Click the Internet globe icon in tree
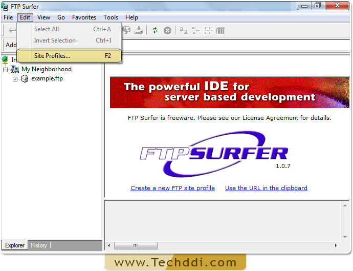 5,60
